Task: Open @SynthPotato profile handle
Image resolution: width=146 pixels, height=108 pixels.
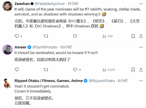Action: (x=45, y=47)
